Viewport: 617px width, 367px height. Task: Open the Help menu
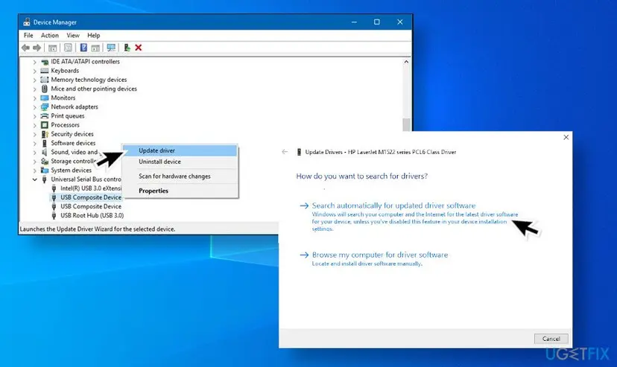point(94,36)
